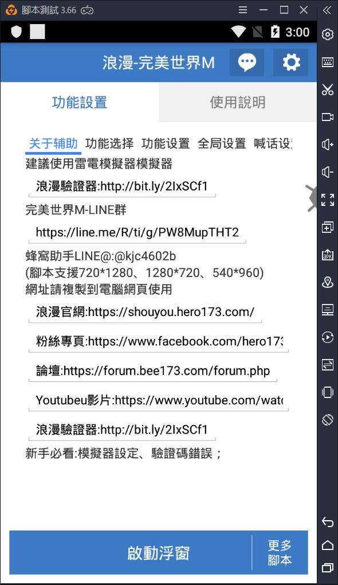Open the gear settings in blue header
Image resolution: width=338 pixels, height=585 pixels.
point(290,63)
